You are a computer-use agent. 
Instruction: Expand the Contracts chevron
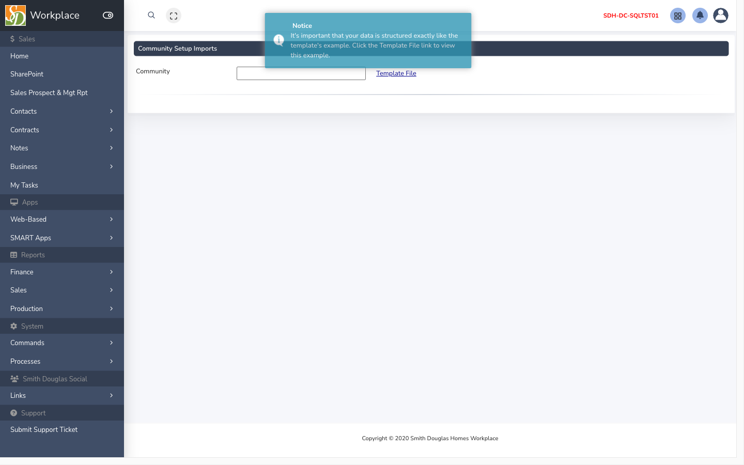(112, 130)
